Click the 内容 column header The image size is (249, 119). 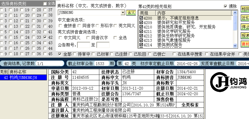[x=194, y=13]
